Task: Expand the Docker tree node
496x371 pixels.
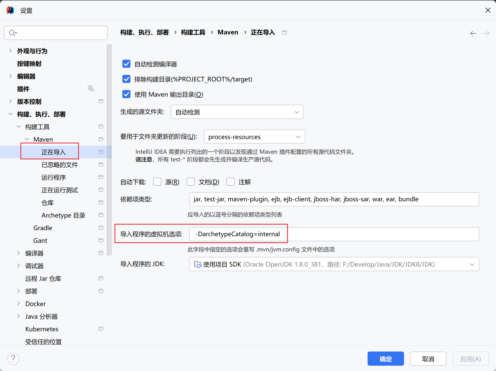Action: tap(19, 303)
